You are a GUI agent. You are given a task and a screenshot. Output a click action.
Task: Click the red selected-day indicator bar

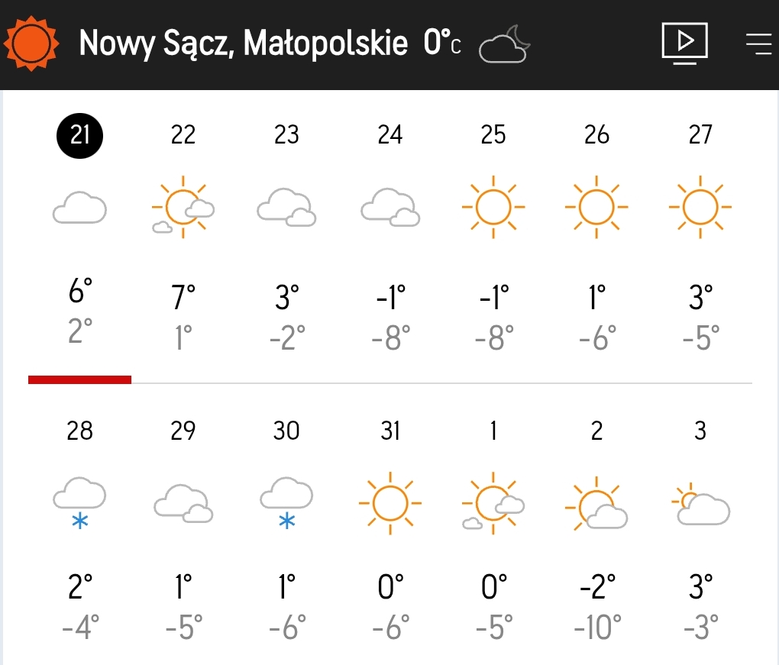(x=79, y=379)
